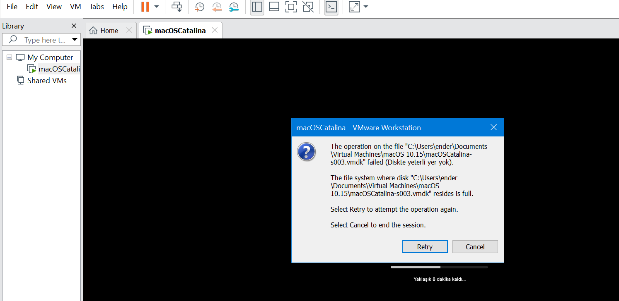Open the VM menu
The image size is (619, 301).
(x=75, y=6)
